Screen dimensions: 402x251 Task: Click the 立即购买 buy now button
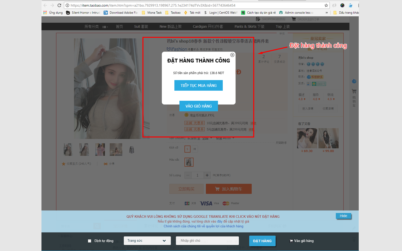(186, 189)
